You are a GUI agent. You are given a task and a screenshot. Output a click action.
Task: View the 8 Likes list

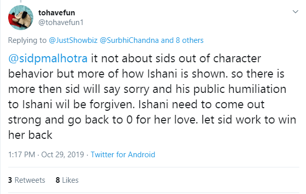coord(67,180)
